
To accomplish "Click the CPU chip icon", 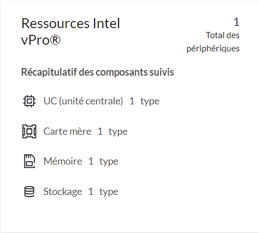I will coord(29,101).
